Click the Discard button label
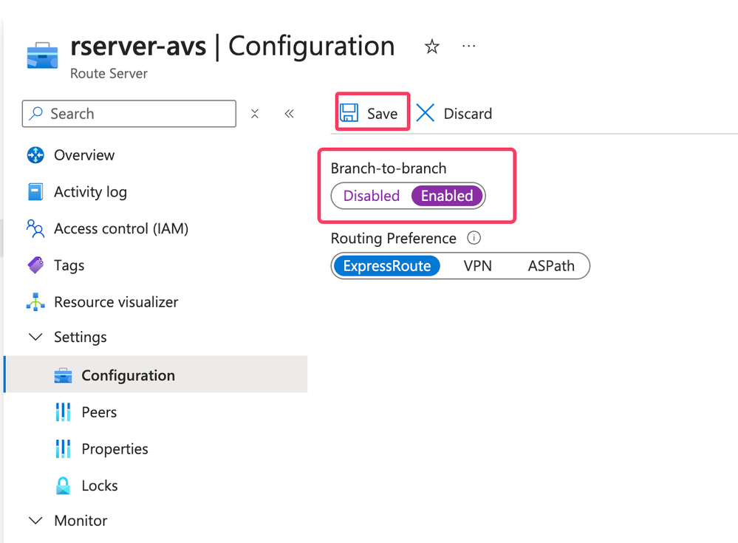738x543 pixels. click(468, 113)
